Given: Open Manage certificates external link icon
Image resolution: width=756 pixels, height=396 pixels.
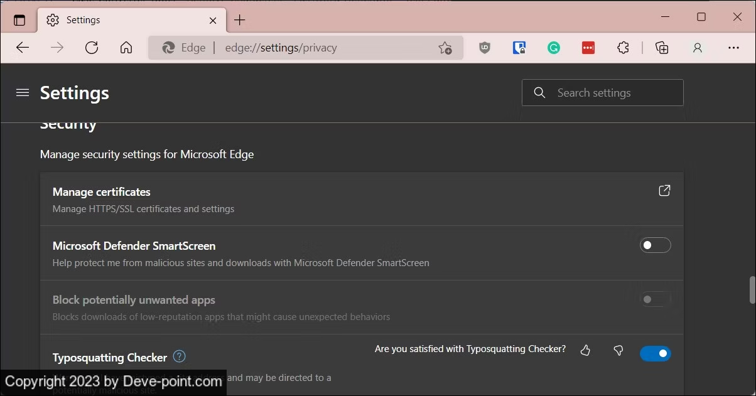Looking at the screenshot, I should point(664,191).
